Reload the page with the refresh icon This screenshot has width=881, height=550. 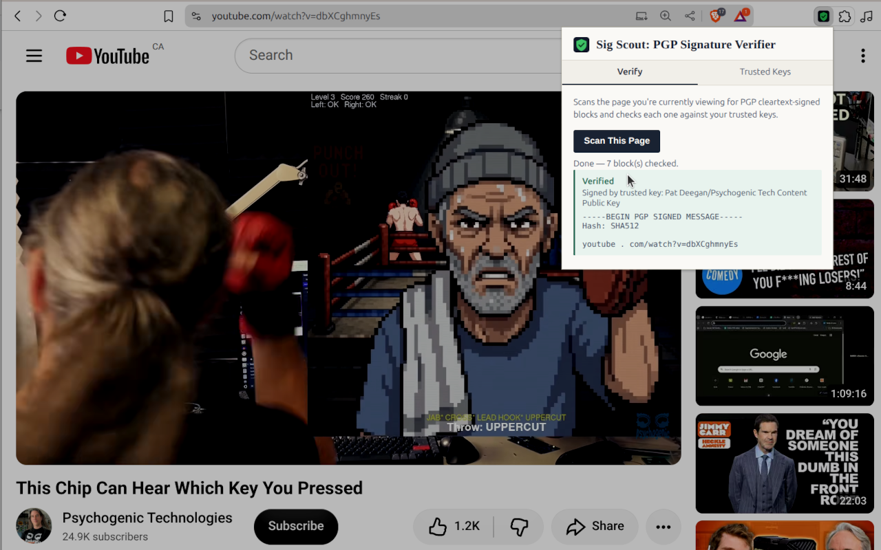60,16
